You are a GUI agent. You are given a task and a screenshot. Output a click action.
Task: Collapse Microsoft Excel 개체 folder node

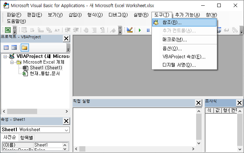12,63
